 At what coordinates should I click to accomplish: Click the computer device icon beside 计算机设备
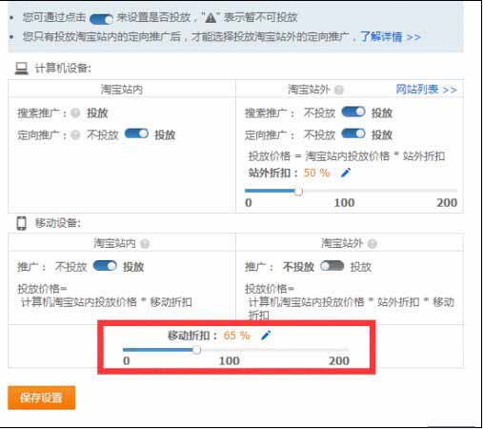[x=22, y=69]
